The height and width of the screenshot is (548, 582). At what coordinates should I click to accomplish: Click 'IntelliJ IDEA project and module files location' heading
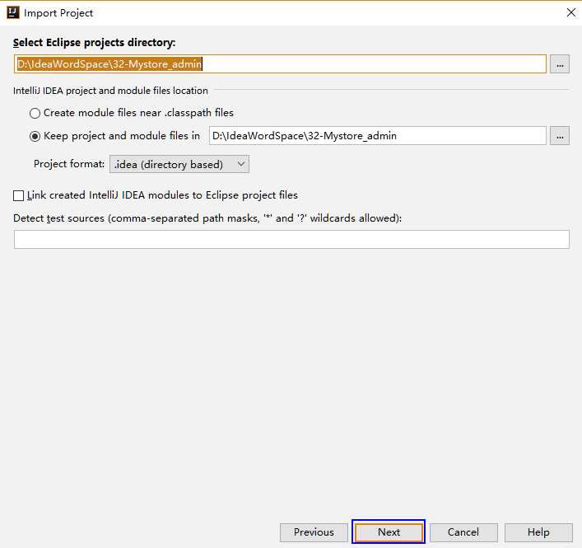point(110,91)
